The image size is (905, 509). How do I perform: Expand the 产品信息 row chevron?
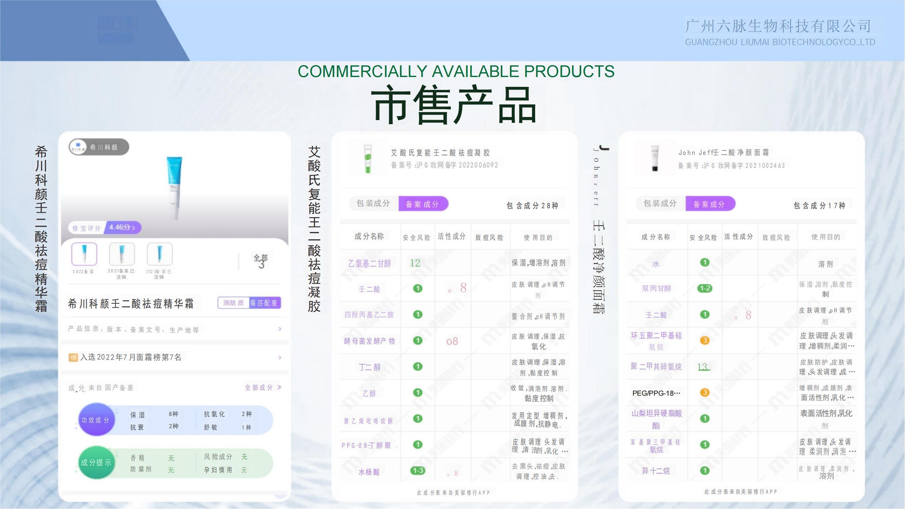pyautogui.click(x=280, y=329)
